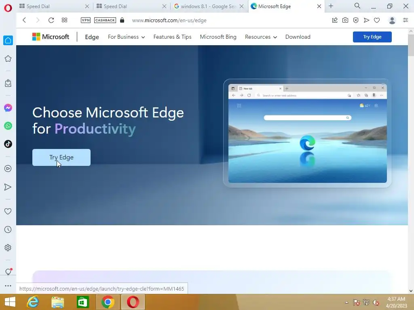Screen dimensions: 414x310
Task: Open Messenger in the Opera sidebar
Action: tap(8, 108)
